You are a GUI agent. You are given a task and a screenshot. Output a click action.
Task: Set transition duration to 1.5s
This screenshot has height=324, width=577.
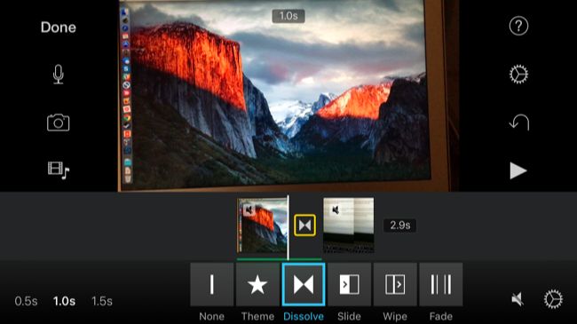[102, 301]
